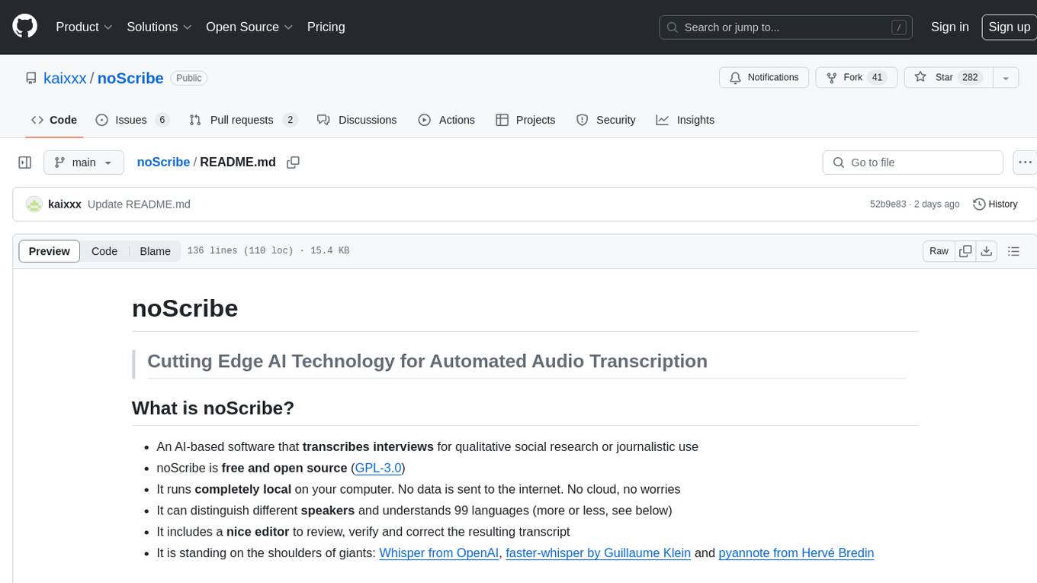The height and width of the screenshot is (583, 1037).
Task: Click the What is noScribe? heading
Action: pos(213,408)
